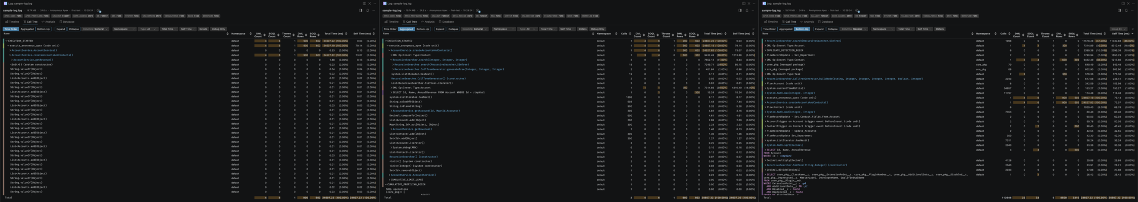Open the Group by dropdown in right pane
Viewport: 1138px width, 202px height.
click(x=1118, y=29)
